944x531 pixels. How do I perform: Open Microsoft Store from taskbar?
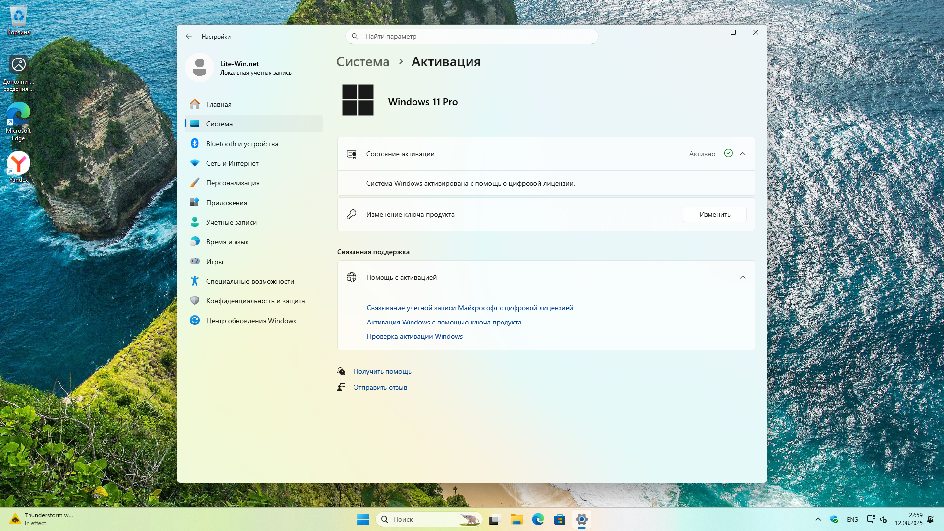coord(560,519)
